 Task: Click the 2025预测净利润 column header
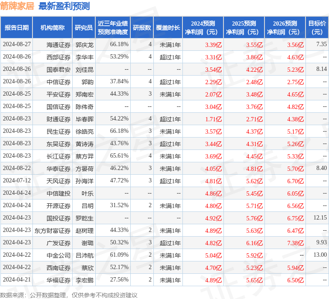tap(244, 27)
